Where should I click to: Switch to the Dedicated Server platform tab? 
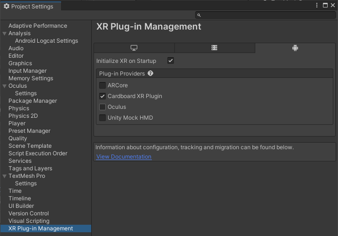click(x=214, y=48)
